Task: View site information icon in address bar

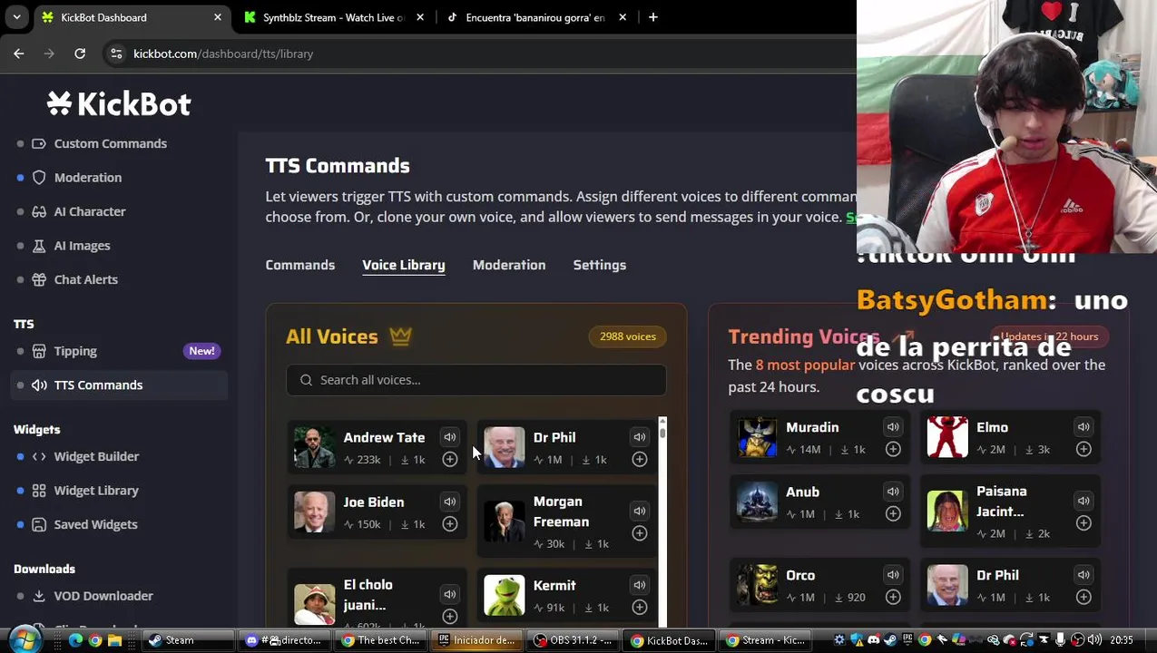Action: [x=116, y=54]
